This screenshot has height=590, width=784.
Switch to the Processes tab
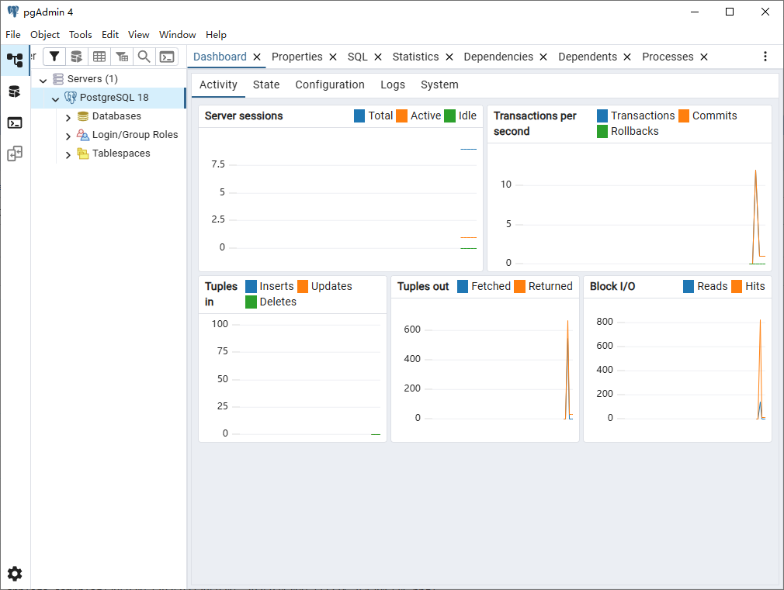[668, 57]
